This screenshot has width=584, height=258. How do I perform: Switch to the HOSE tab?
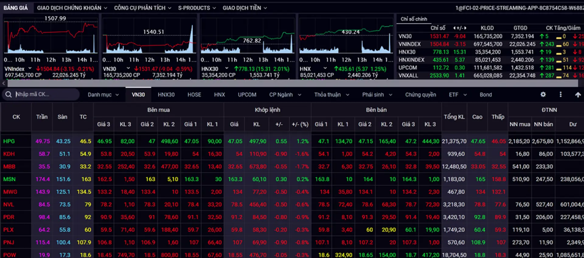point(194,95)
